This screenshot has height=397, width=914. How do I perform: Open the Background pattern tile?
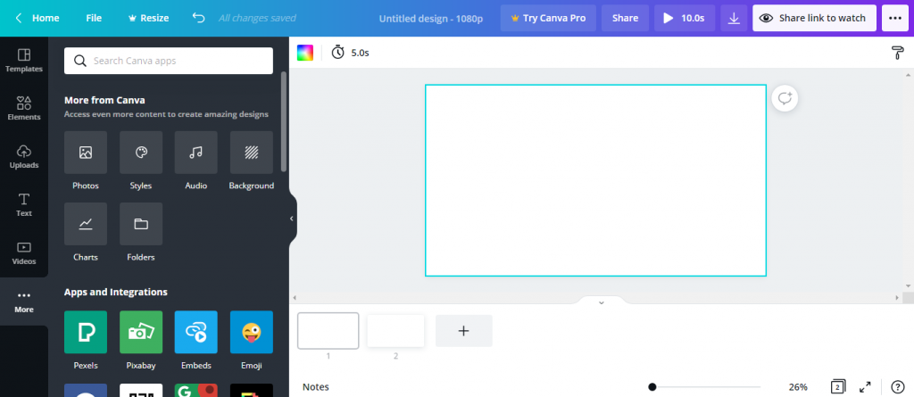pyautogui.click(x=251, y=153)
